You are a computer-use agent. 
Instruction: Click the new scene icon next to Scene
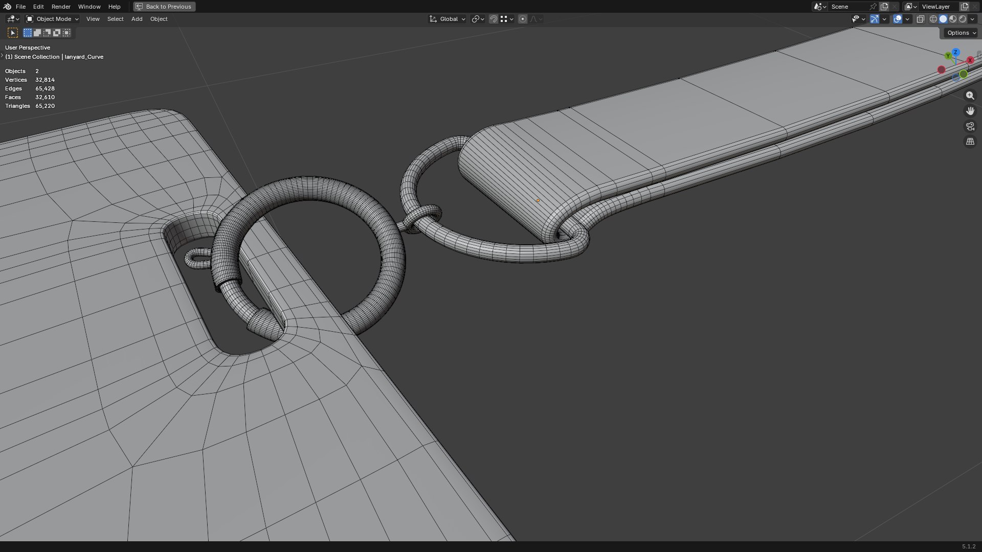[884, 7]
